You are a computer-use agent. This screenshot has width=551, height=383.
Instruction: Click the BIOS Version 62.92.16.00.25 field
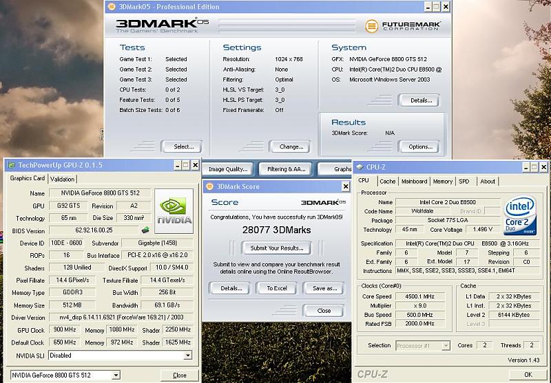pos(94,230)
